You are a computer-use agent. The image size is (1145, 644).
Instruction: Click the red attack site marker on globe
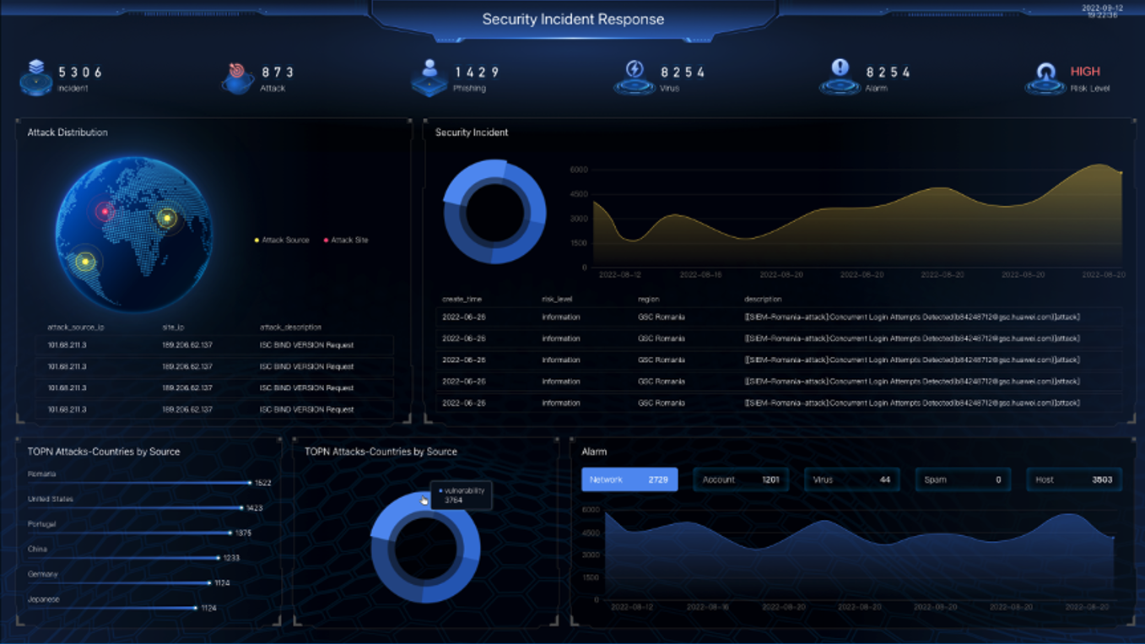click(x=105, y=211)
